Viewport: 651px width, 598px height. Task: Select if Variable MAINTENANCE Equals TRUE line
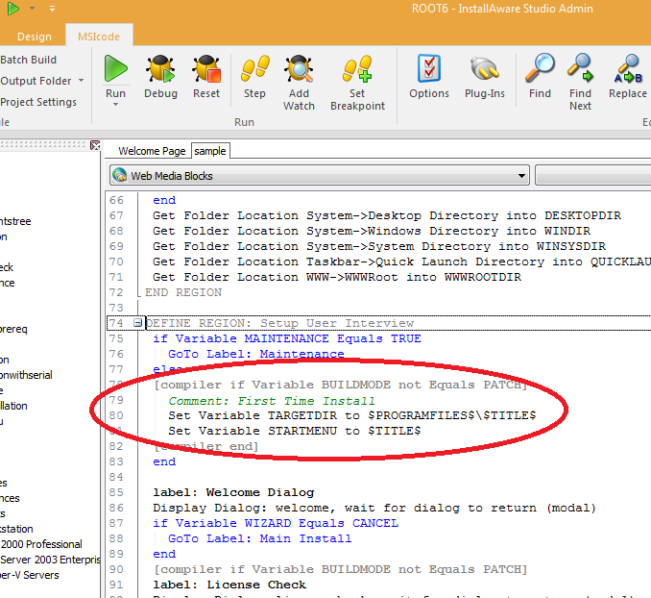(287, 338)
